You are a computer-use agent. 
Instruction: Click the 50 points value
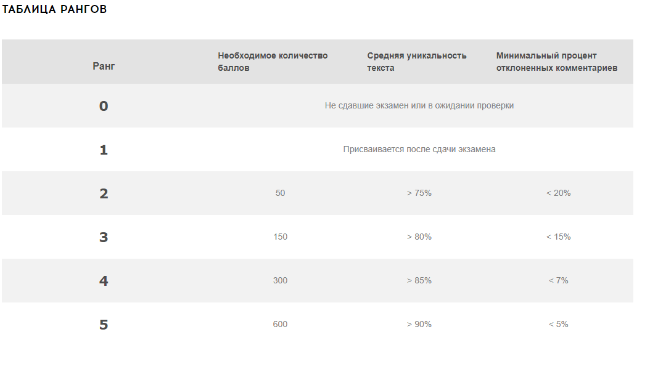(281, 193)
